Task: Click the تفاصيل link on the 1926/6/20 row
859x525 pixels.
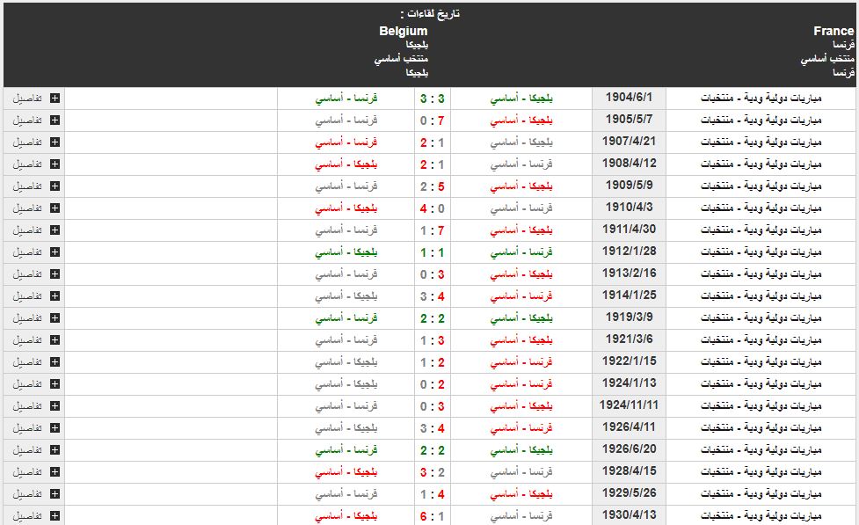Action: [x=27, y=450]
